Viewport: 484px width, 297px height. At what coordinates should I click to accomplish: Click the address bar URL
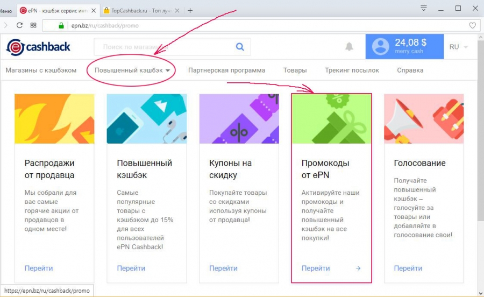105,26
